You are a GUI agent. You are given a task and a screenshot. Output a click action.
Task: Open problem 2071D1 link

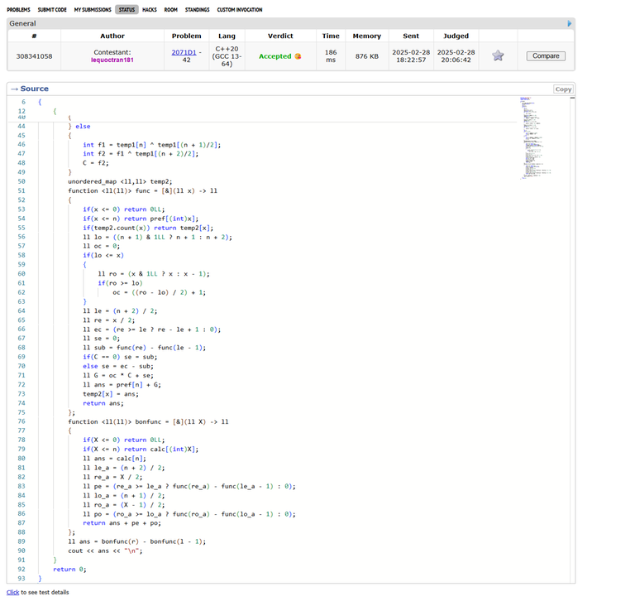point(184,51)
